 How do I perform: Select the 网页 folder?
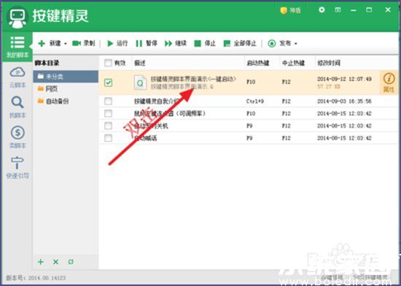[x=66, y=89]
